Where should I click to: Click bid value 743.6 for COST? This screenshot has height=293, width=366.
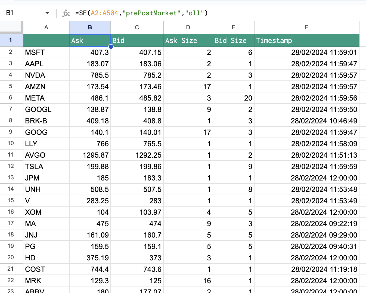137,269
